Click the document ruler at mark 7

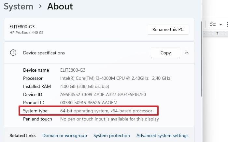[217, 34]
